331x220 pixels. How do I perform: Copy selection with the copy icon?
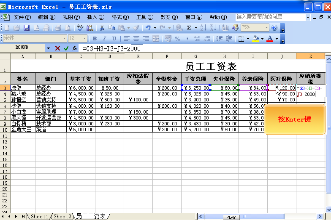111,28
